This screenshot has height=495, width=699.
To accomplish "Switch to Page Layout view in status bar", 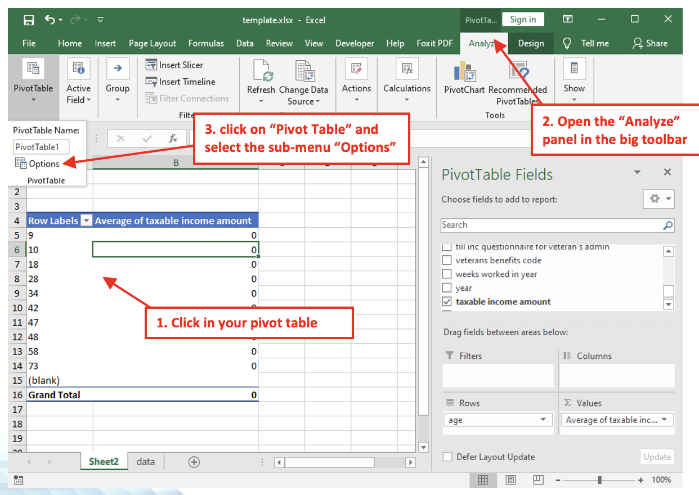I will [511, 480].
